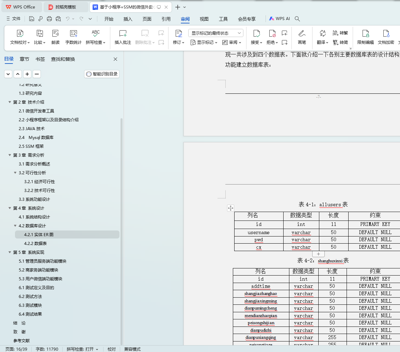Image resolution: width=400 pixels, height=352 pixels.
Task: Click the 字数: 11790 status bar item
Action: [47, 349]
